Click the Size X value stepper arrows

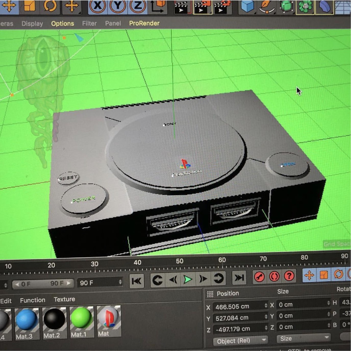click(328, 303)
